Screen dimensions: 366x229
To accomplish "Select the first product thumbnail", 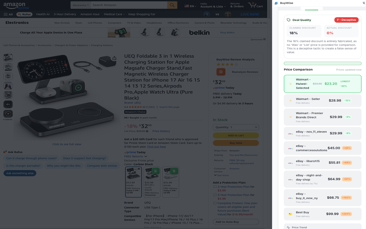I will click(x=8, y=58).
